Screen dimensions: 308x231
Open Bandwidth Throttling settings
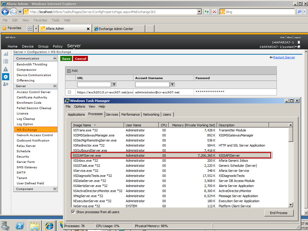(32, 64)
